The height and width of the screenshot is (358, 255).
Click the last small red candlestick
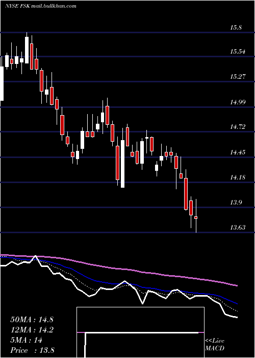click(196, 217)
